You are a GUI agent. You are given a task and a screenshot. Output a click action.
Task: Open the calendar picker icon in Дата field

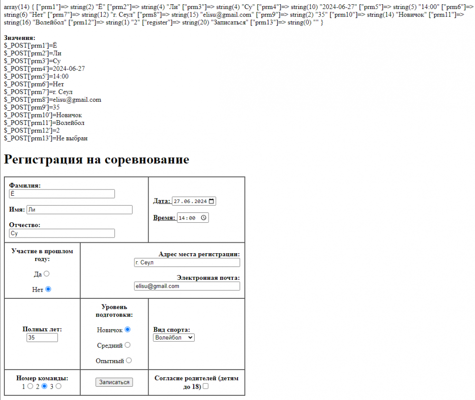[211, 201]
